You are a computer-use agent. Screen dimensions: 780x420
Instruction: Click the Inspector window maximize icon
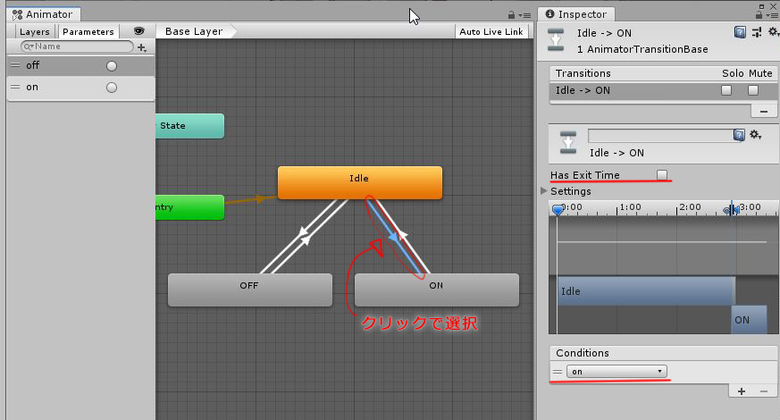click(x=761, y=6)
